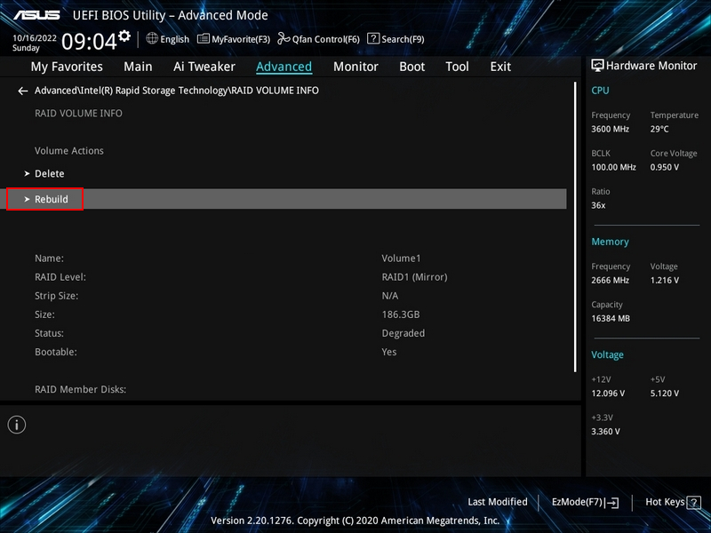Click the RAID1 (Mirror) value
Viewport: 711px width, 533px height.
tap(414, 277)
